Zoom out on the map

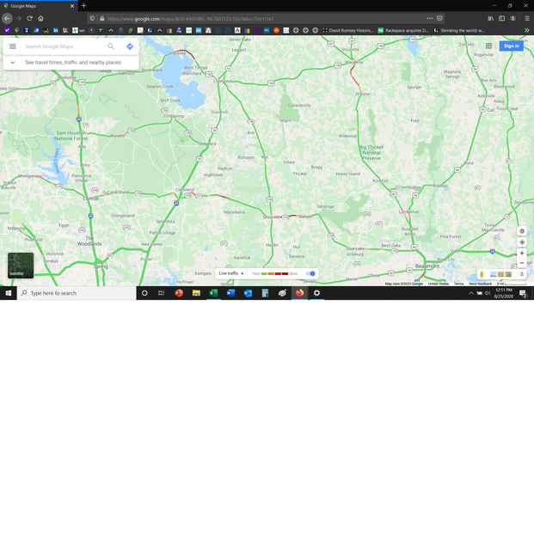click(522, 263)
